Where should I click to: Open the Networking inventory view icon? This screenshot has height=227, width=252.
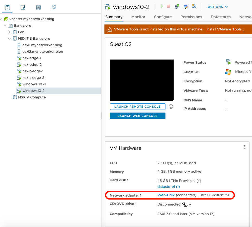click(54, 7)
